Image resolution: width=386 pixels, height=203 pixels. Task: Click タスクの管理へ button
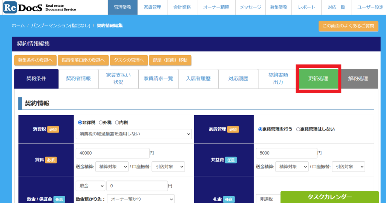[129, 60]
